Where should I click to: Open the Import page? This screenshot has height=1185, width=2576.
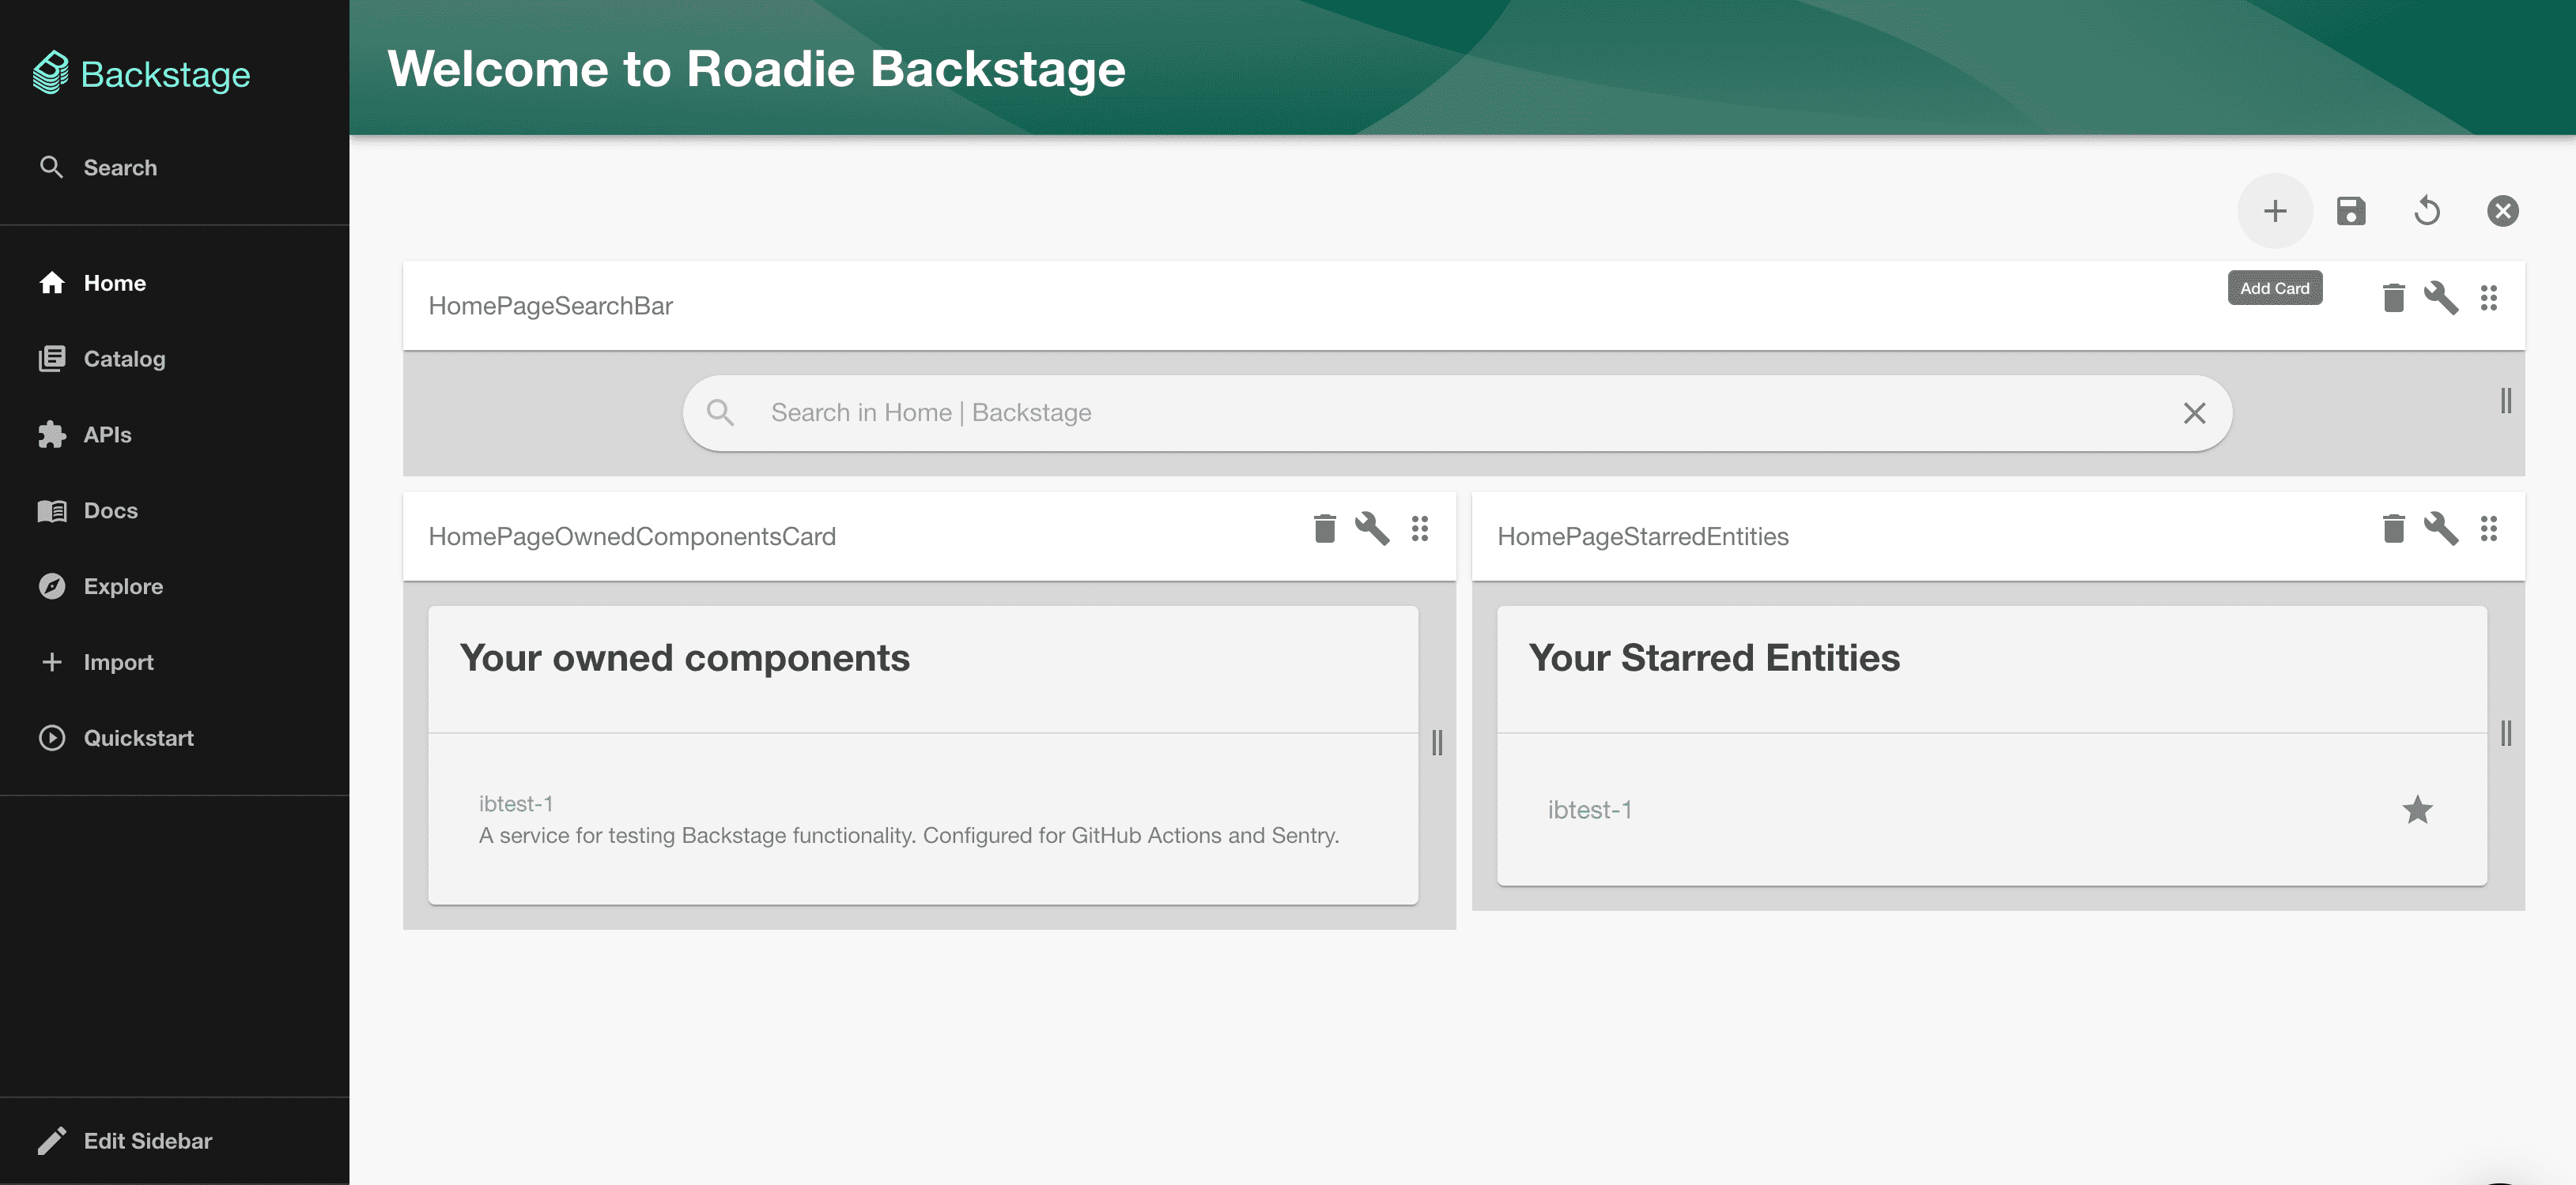coord(174,663)
